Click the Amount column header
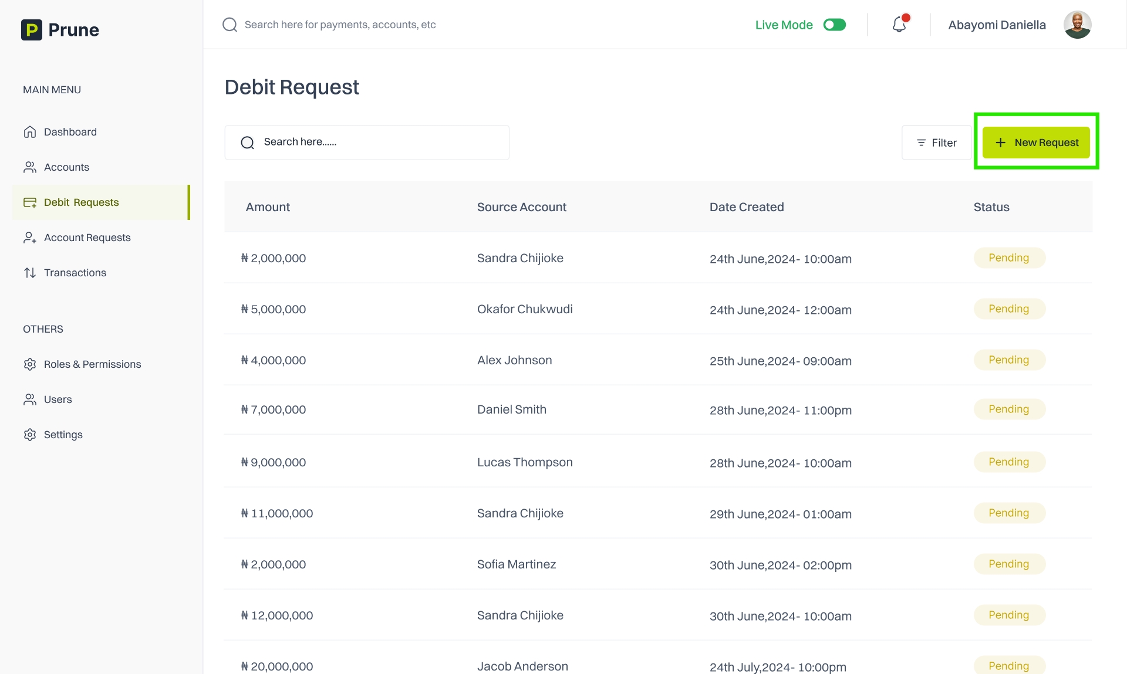The width and height of the screenshot is (1127, 674). (x=268, y=207)
